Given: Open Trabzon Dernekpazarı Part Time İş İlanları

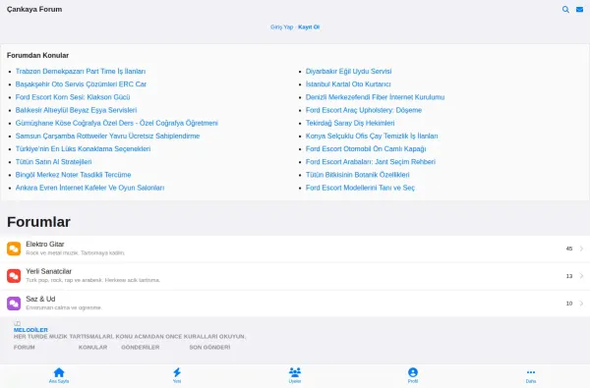Looking at the screenshot, I should (x=81, y=72).
